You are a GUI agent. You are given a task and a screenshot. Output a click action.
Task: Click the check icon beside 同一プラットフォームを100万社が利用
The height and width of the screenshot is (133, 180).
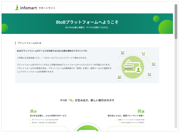pyautogui.click(x=30, y=120)
